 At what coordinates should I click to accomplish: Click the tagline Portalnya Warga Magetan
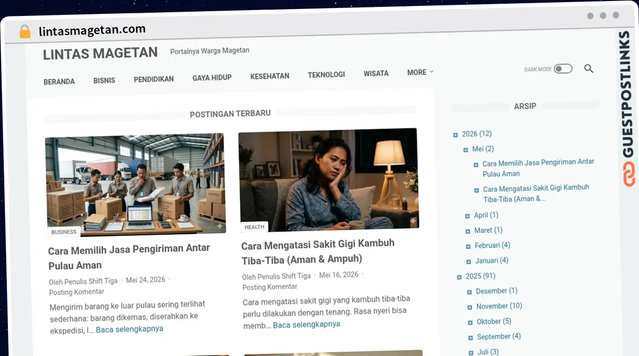(x=210, y=51)
